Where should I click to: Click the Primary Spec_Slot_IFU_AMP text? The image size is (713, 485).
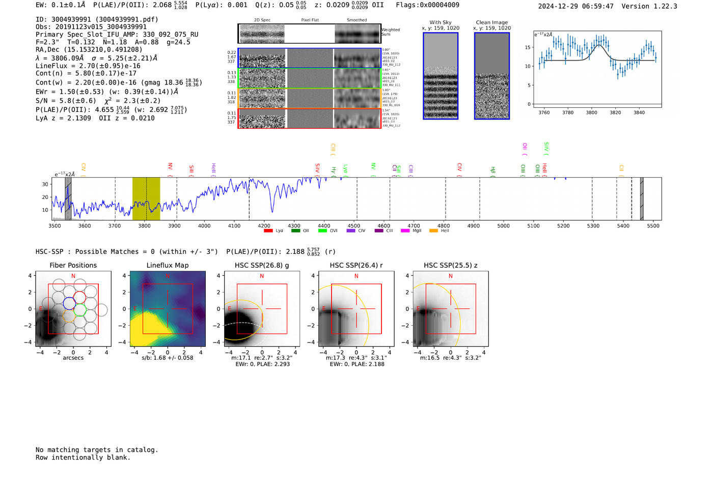pyautogui.click(x=117, y=35)
